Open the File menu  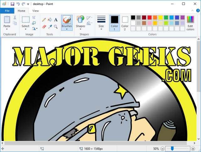click(x=7, y=11)
